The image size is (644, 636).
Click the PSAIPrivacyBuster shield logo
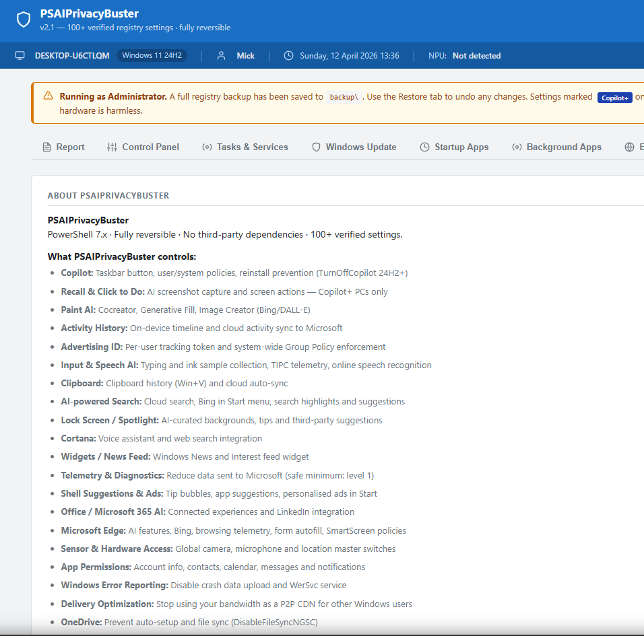pos(24,20)
